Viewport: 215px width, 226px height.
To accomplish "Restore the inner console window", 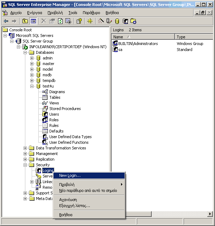I will click(203, 13).
